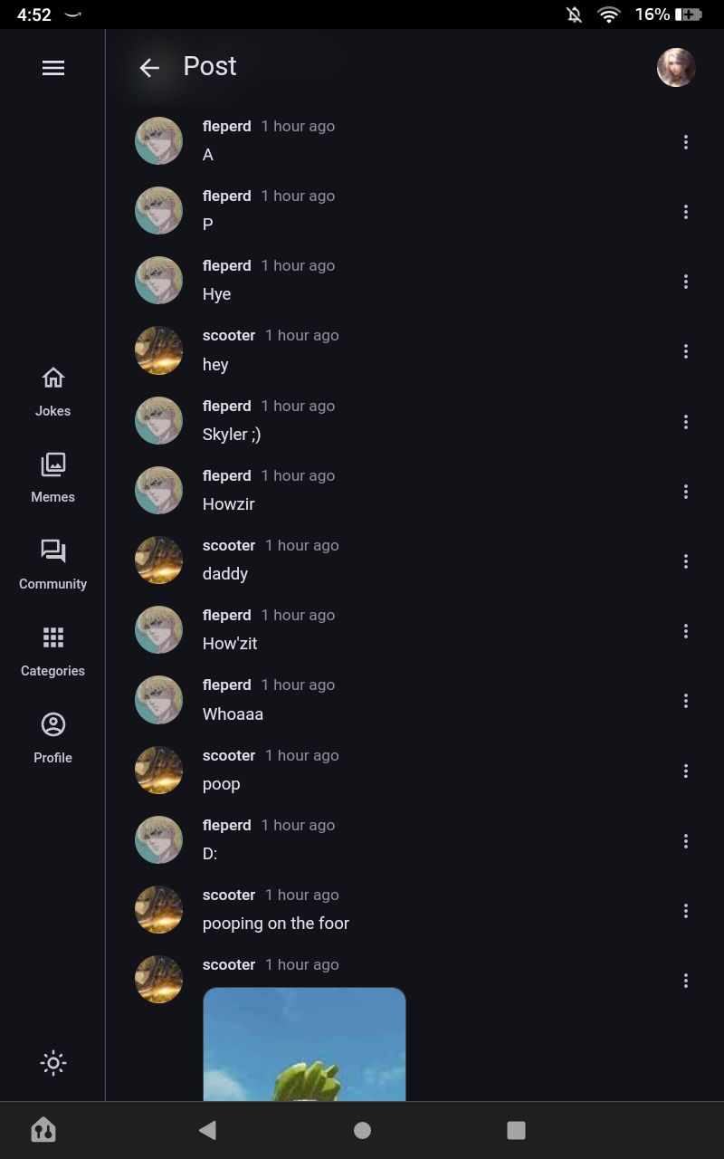
Task: Toggle light/dark theme with the sun icon
Action: 53,1063
